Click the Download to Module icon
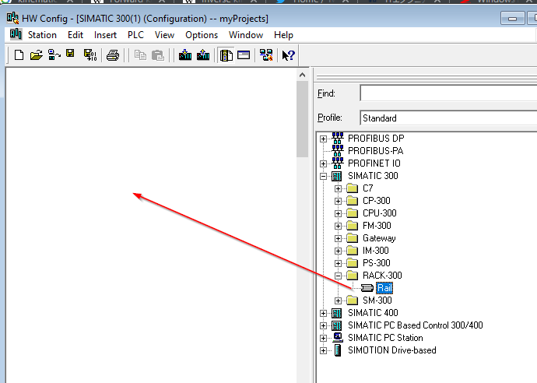Image resolution: width=537 pixels, height=383 pixels. click(x=185, y=54)
